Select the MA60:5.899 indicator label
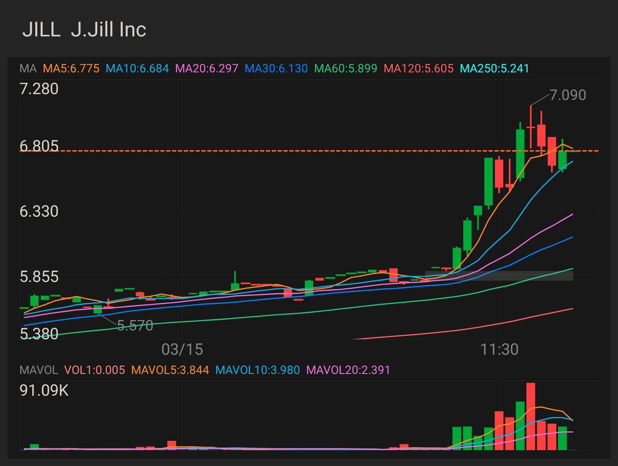This screenshot has width=618, height=466. [346, 69]
